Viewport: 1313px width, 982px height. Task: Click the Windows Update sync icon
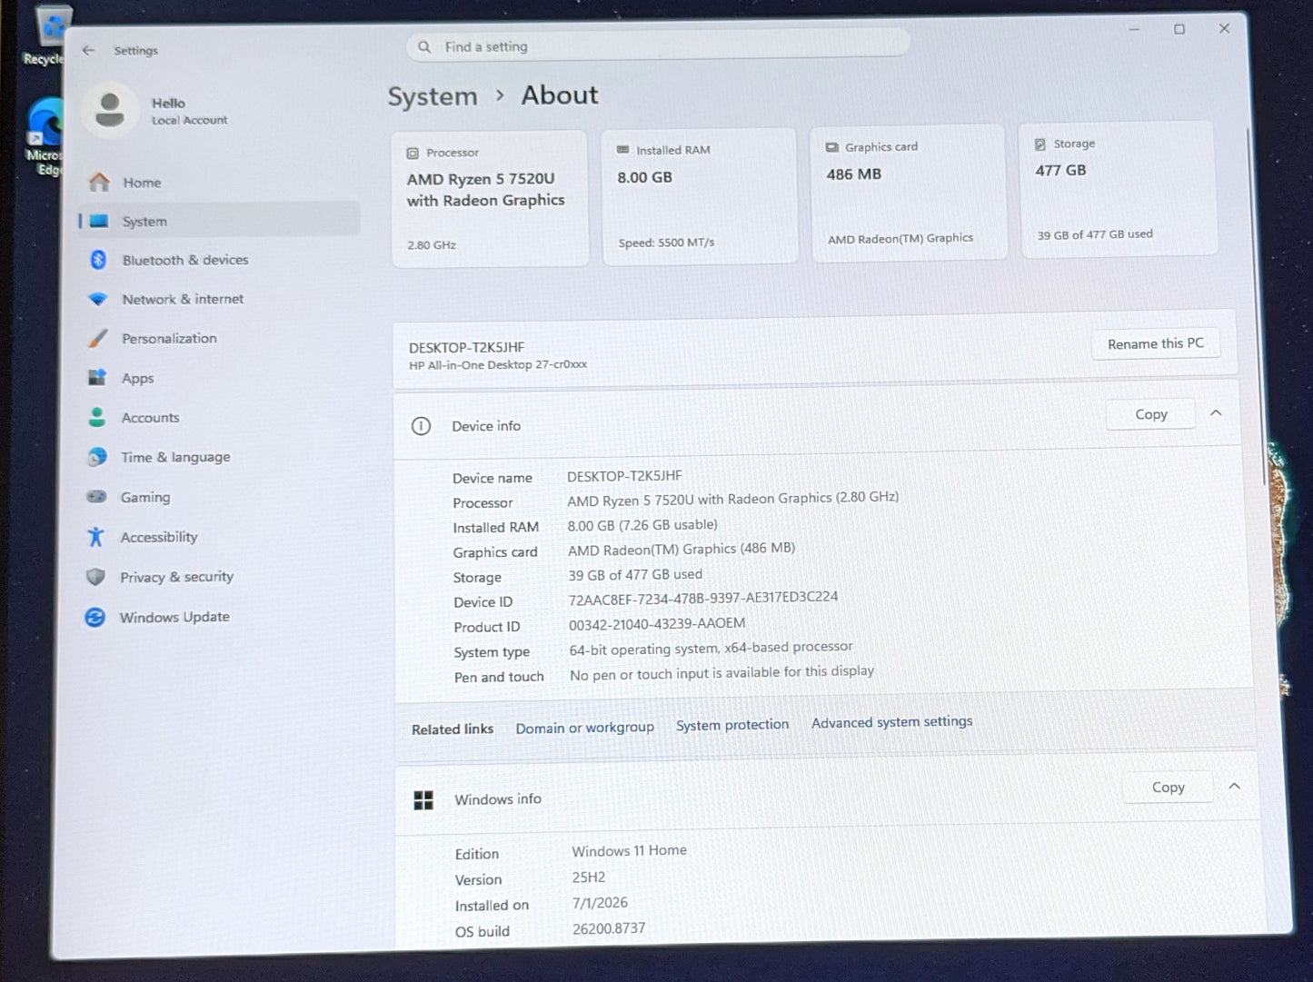94,617
